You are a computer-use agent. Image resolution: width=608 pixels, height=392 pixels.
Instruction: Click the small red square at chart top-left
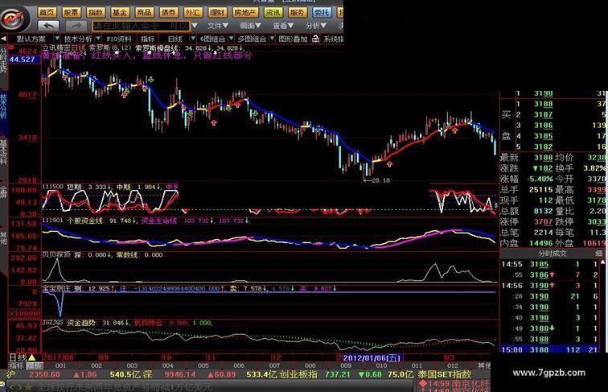pos(11,47)
